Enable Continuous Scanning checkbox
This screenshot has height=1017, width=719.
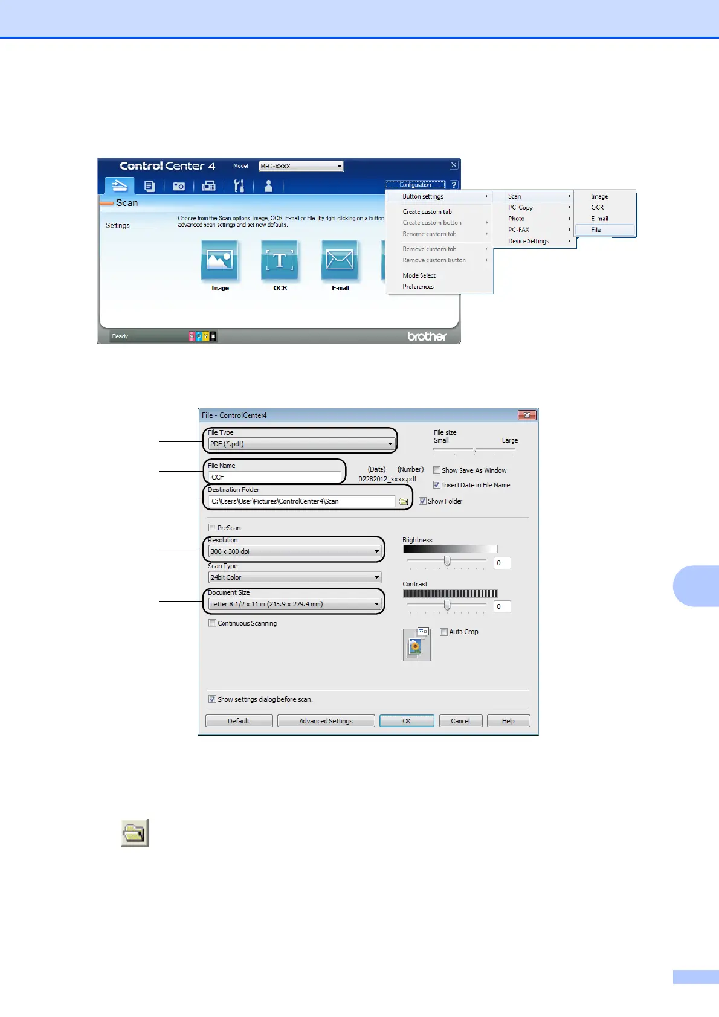coord(212,623)
